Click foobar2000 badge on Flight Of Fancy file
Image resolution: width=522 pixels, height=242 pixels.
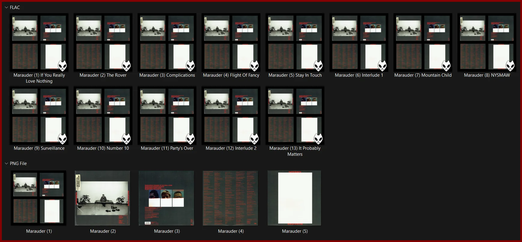254,66
